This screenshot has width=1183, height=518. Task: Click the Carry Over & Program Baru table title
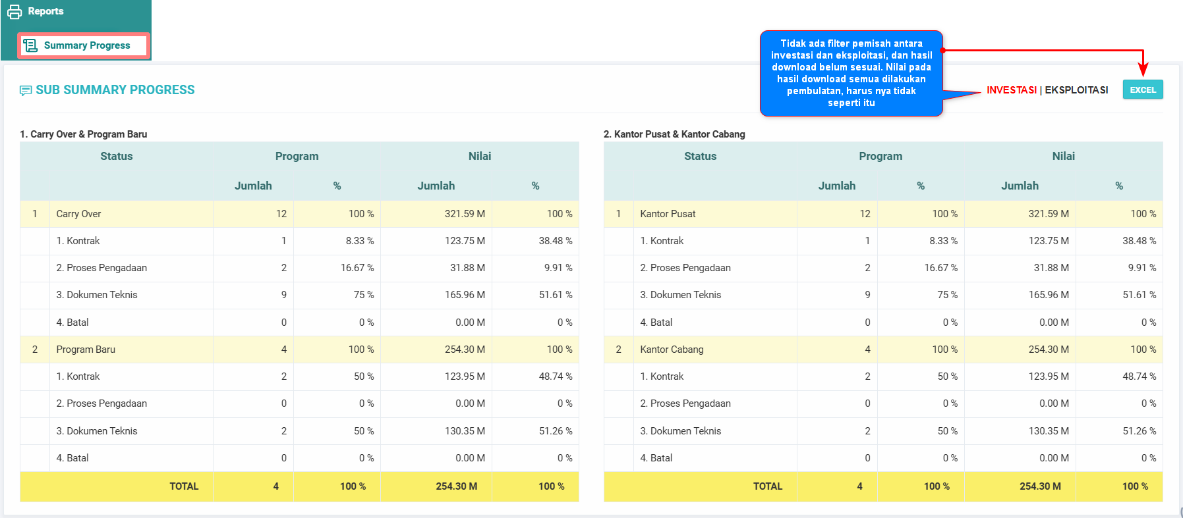coord(84,134)
